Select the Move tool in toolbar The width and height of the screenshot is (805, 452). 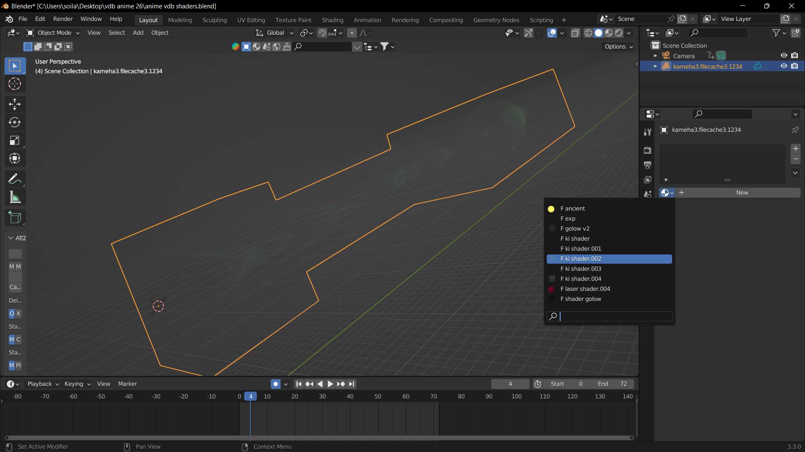coord(15,104)
